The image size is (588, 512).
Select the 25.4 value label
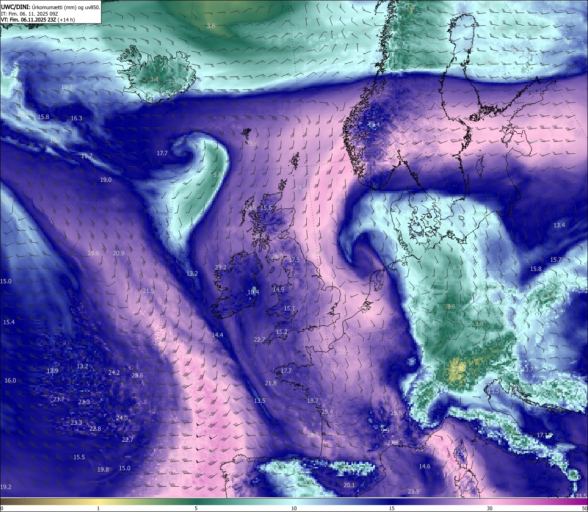[327, 412]
